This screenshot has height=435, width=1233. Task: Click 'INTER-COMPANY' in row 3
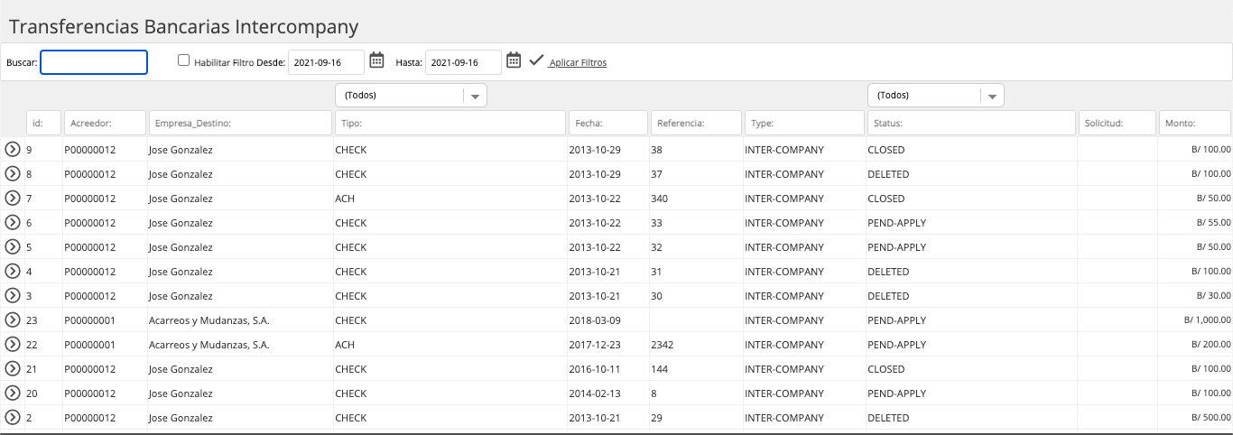coord(784,296)
